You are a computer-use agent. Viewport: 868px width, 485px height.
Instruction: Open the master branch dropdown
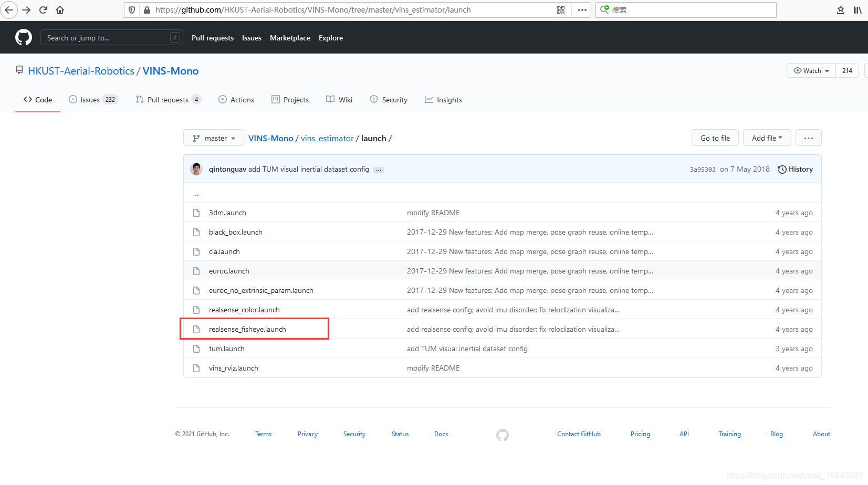tap(214, 138)
